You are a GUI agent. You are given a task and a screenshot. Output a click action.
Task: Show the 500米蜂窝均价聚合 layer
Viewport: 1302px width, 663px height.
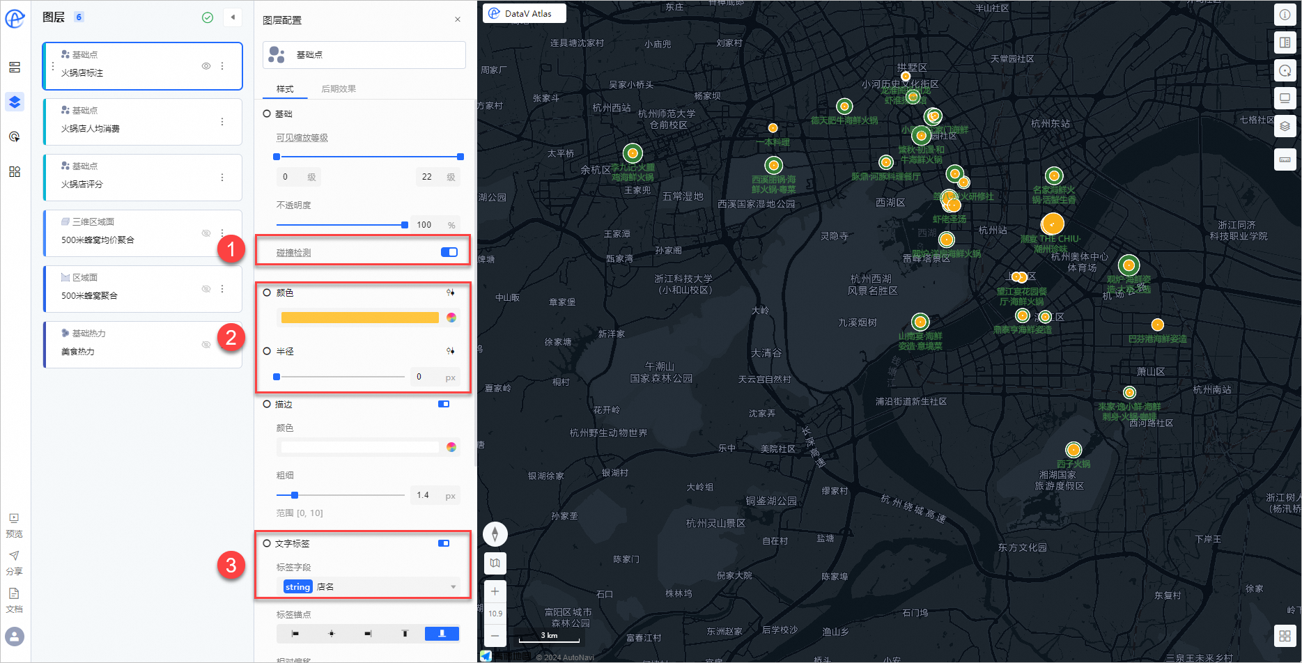pos(206,233)
